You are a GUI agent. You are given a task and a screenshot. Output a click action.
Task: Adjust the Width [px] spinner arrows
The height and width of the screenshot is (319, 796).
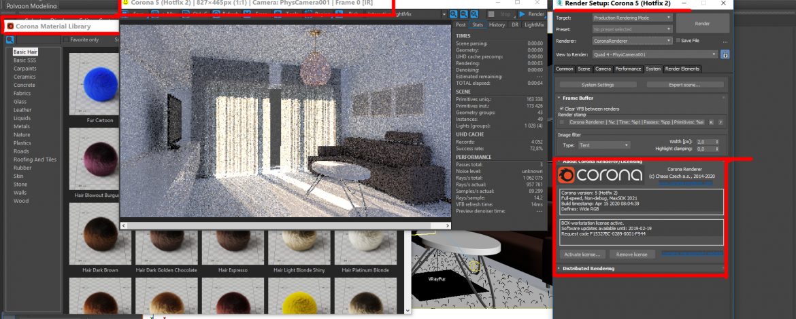click(x=717, y=143)
